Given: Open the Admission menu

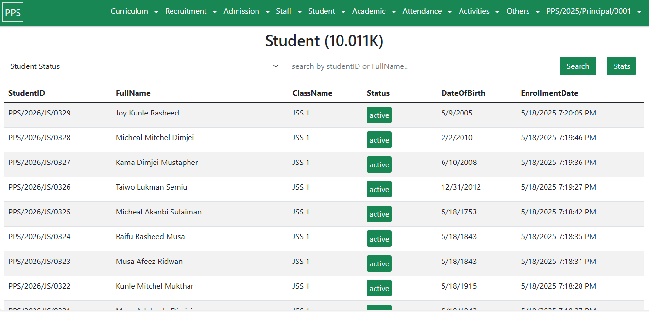Looking at the screenshot, I should [x=246, y=11].
